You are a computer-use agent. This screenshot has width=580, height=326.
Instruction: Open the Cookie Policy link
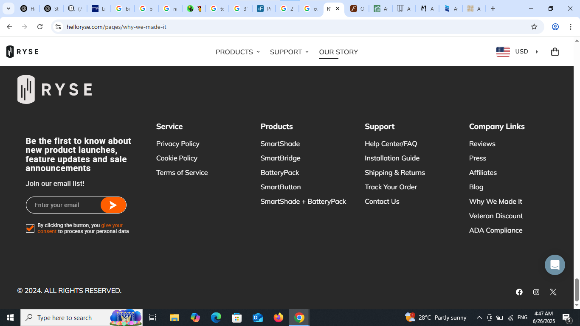pyautogui.click(x=177, y=158)
